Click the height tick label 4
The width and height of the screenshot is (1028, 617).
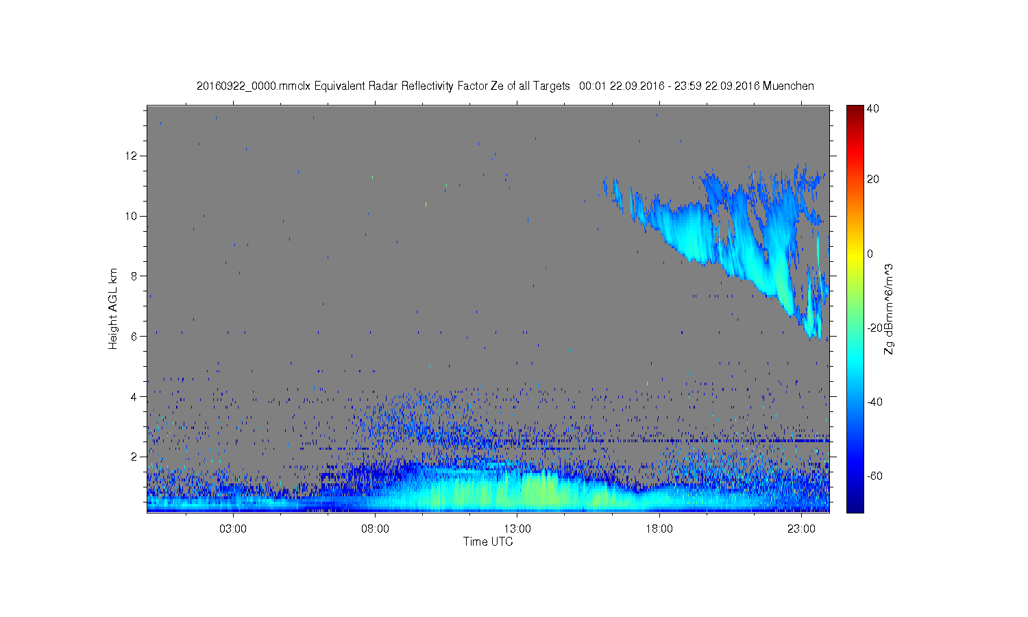[x=135, y=396]
